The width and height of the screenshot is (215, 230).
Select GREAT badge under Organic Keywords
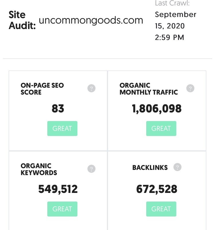point(62,209)
